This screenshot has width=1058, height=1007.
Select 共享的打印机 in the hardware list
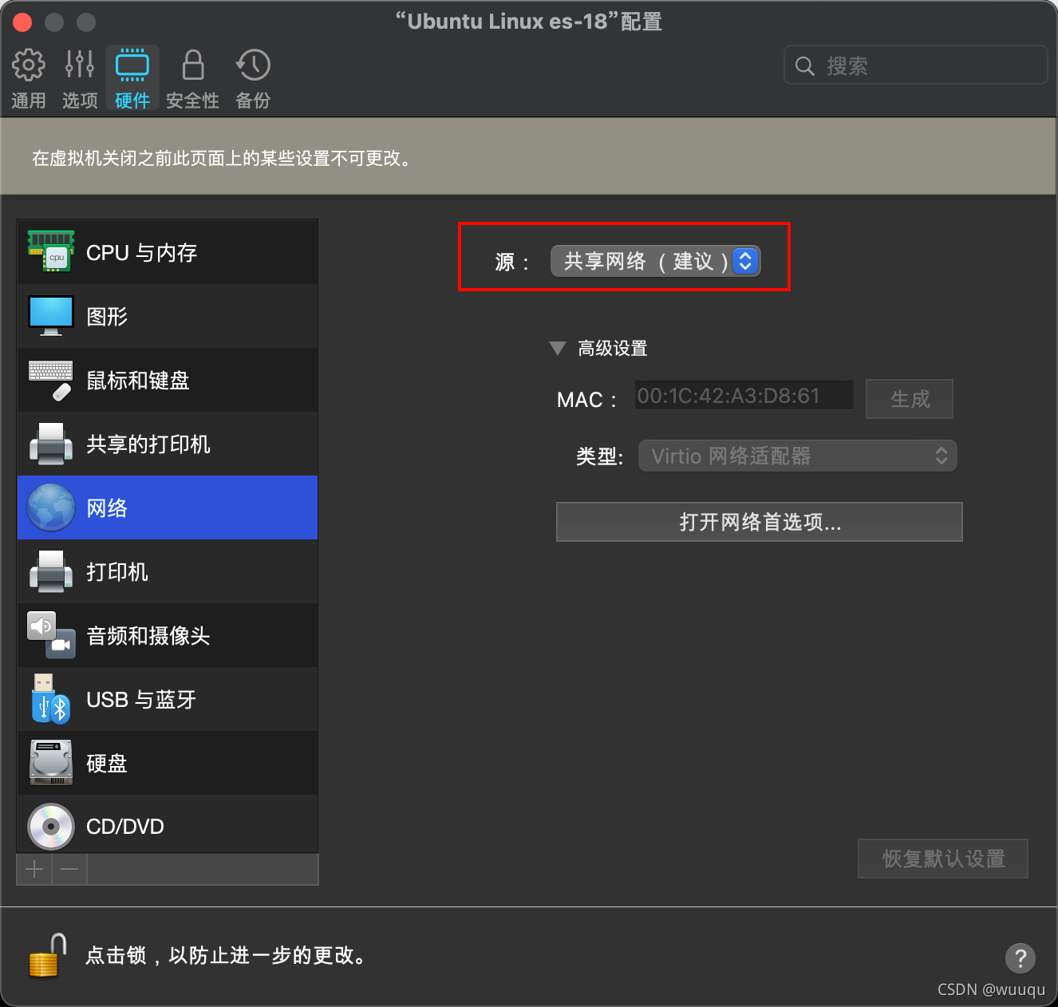pos(168,444)
